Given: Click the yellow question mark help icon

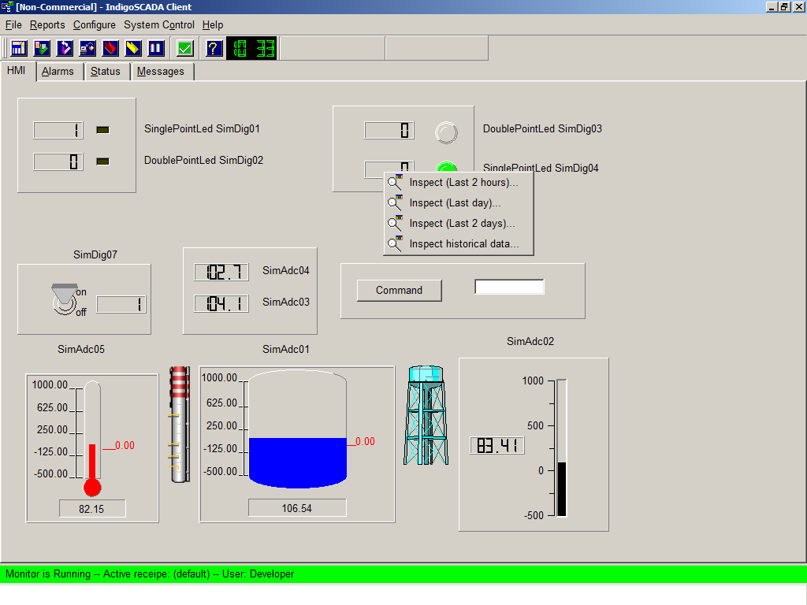Looking at the screenshot, I should [x=214, y=48].
